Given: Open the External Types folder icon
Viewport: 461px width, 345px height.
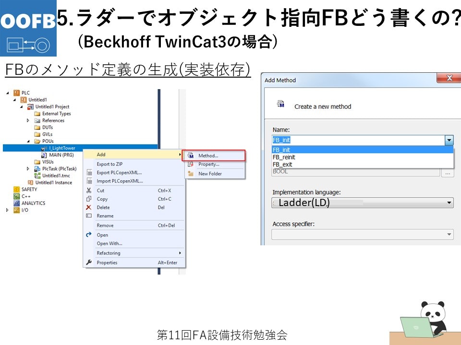Looking at the screenshot, I should [37, 114].
